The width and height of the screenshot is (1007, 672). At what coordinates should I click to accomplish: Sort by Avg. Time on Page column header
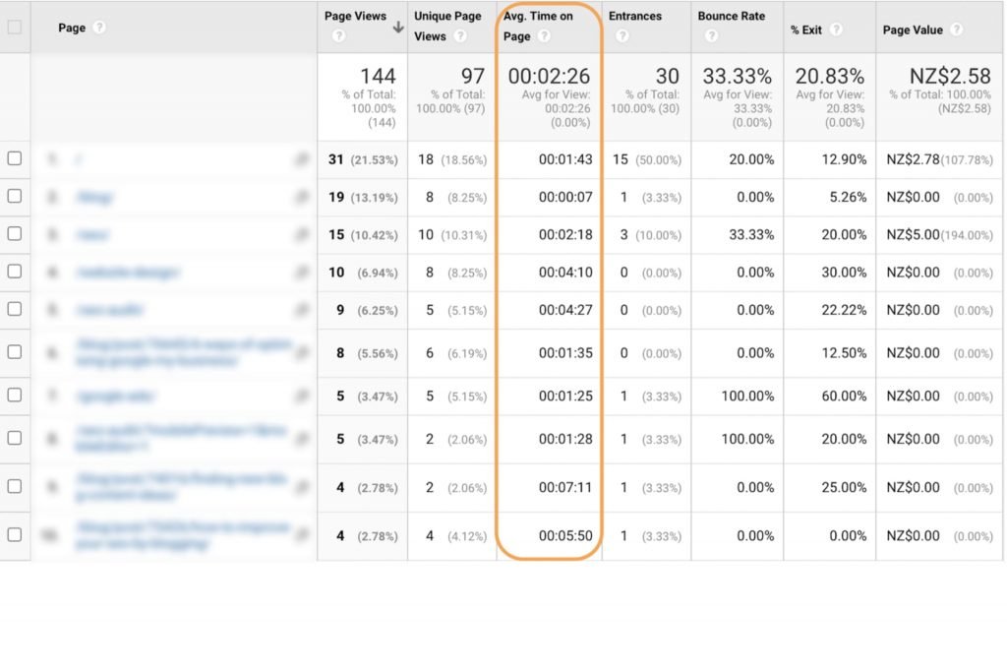[x=538, y=26]
